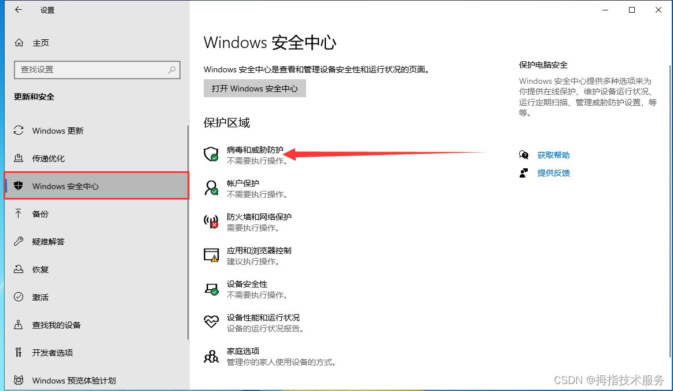Viewport: 673px width, 391px height.
Task: Click the 开发者选项 tools icon
Action: pyautogui.click(x=19, y=352)
